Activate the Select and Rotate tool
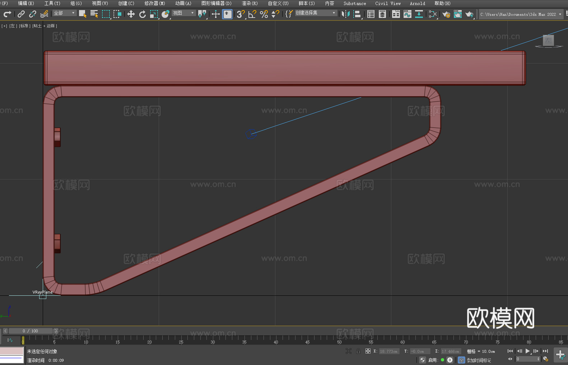 click(x=143, y=14)
